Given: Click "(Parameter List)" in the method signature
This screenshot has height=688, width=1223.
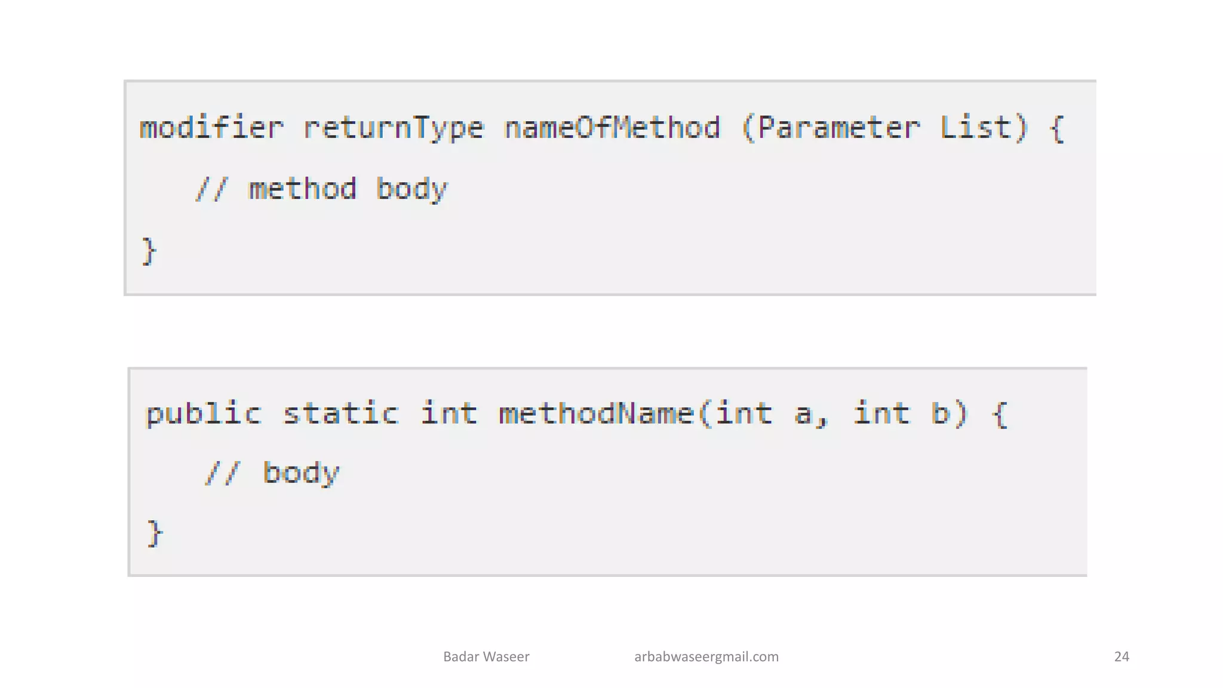Looking at the screenshot, I should pos(885,128).
